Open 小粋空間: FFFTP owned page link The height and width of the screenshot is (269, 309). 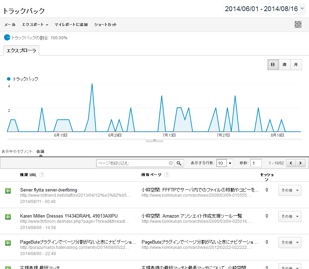point(200,190)
